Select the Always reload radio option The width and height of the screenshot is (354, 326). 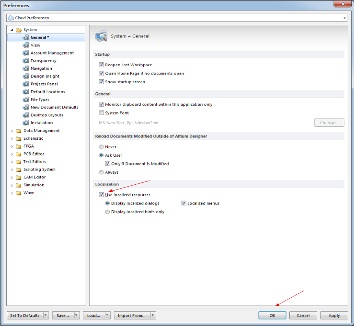(x=101, y=172)
